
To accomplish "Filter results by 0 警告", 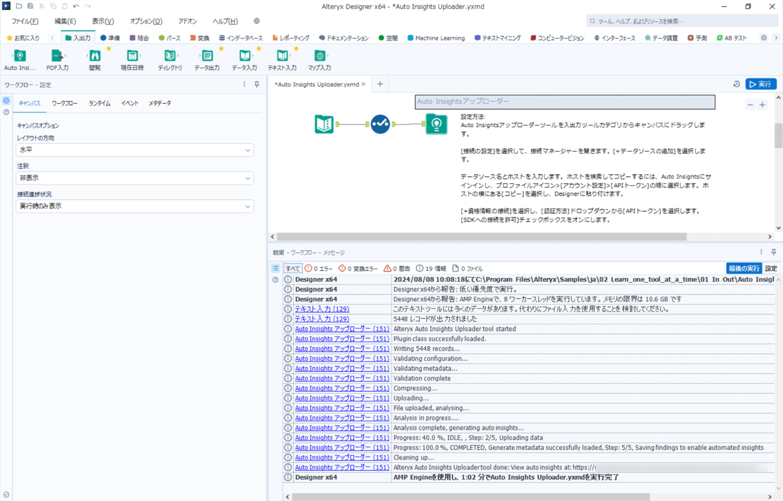I will tap(397, 269).
